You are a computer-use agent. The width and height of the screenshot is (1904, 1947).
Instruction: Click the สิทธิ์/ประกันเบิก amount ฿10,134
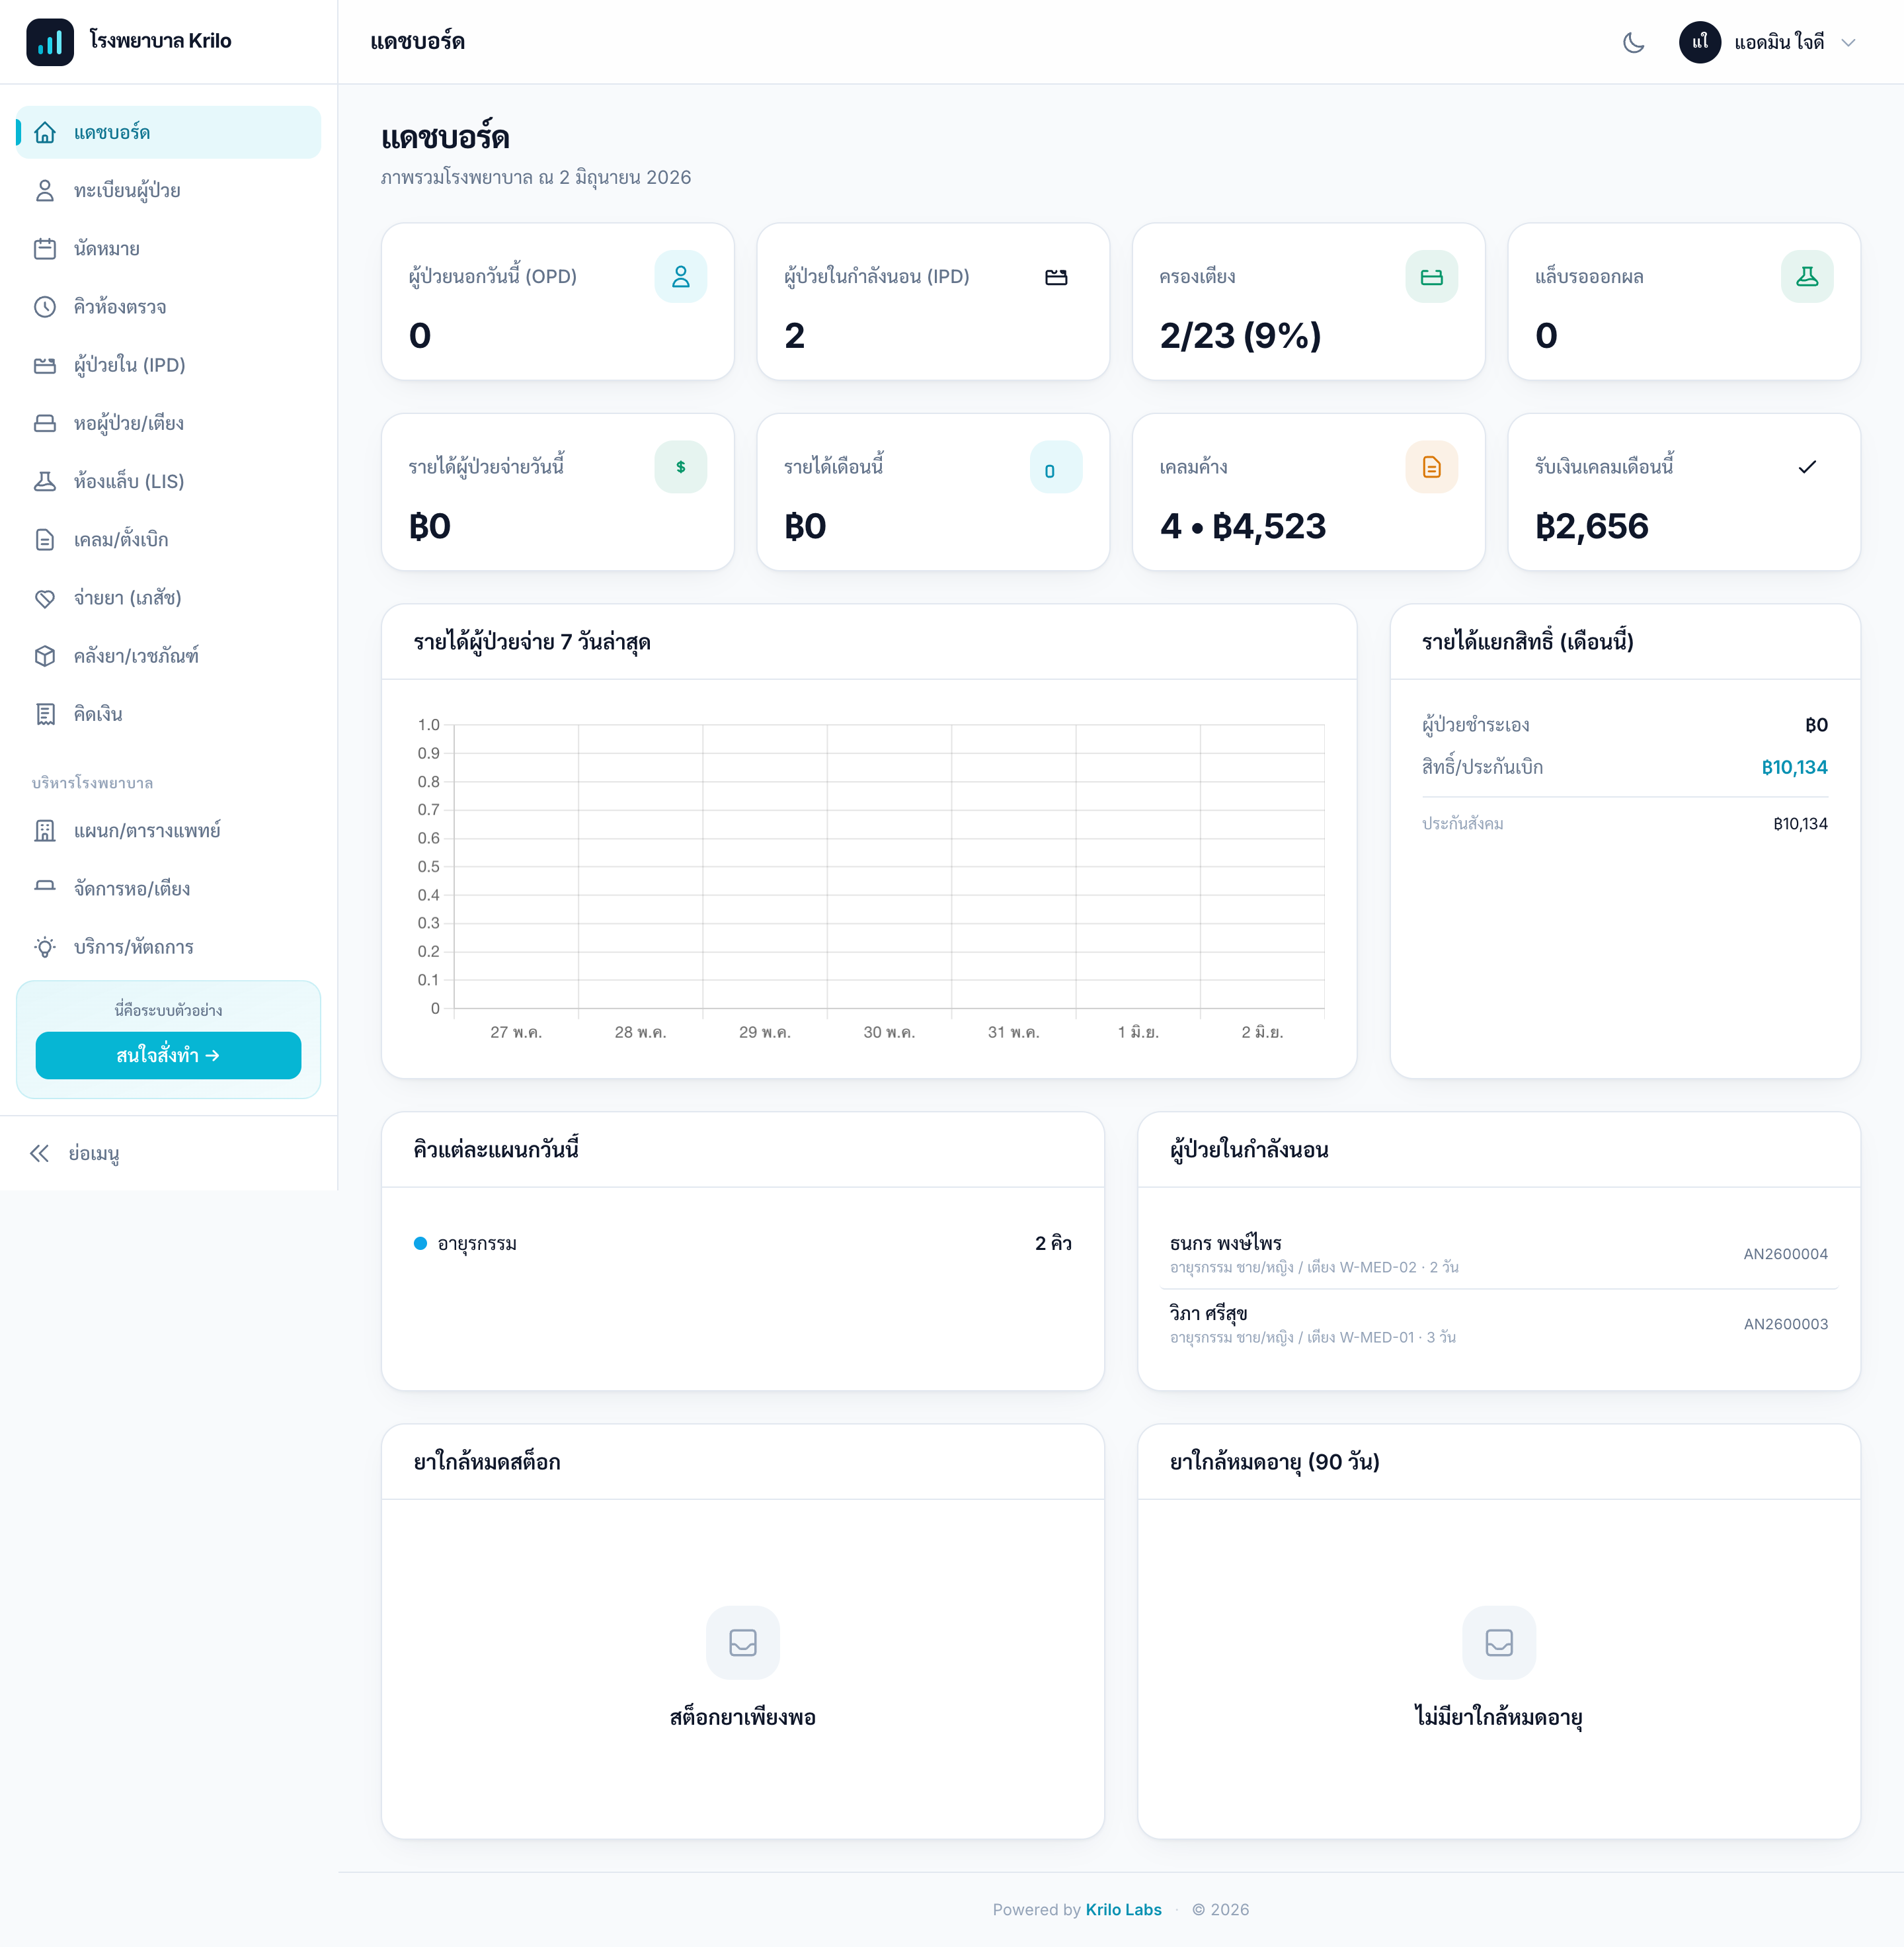click(1794, 767)
